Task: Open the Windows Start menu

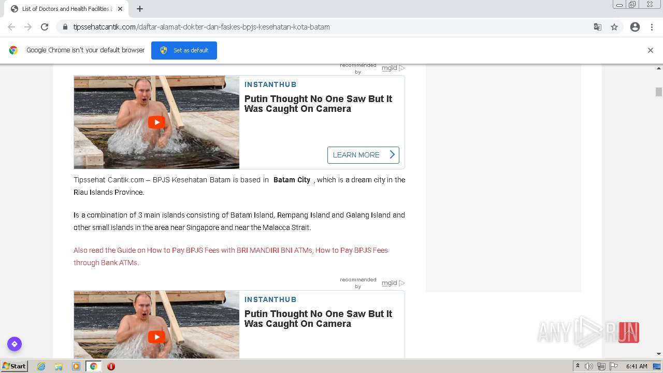Action: tap(15, 366)
